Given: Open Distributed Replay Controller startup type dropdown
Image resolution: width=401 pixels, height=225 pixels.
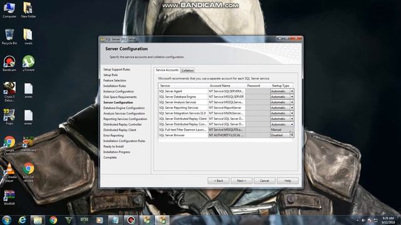Looking at the screenshot, I should click(x=292, y=124).
